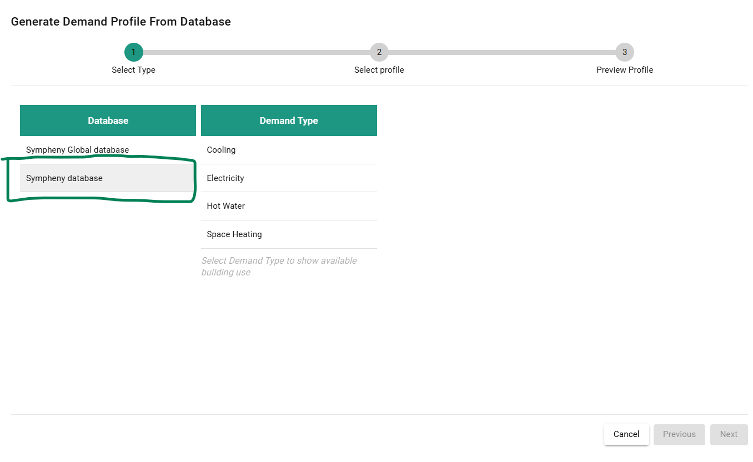Click the Select Demand Type hint text

click(x=279, y=267)
